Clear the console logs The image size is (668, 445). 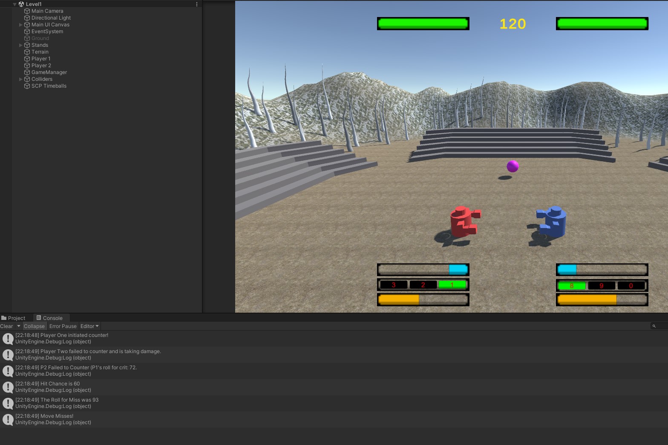tap(6, 326)
